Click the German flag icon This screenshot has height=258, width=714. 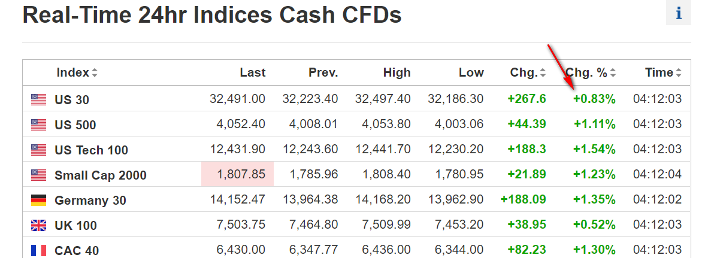pos(38,200)
